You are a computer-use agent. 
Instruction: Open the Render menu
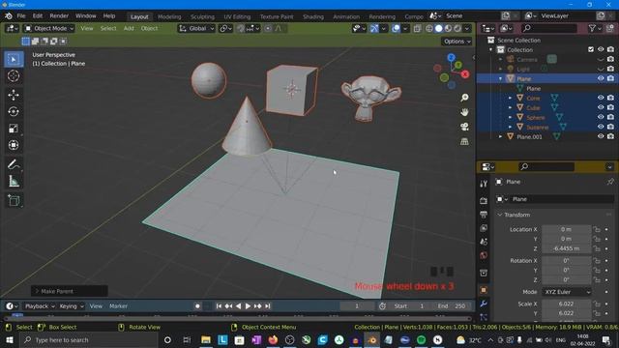[59, 16]
